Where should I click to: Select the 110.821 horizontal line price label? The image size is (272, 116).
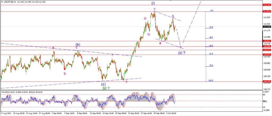tap(267, 41)
